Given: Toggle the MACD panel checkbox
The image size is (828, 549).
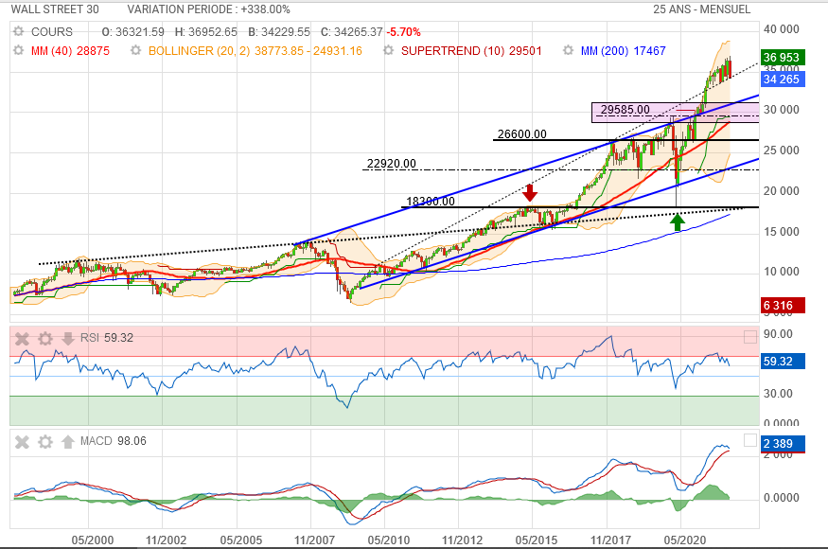Looking at the screenshot, I should coord(749,441).
